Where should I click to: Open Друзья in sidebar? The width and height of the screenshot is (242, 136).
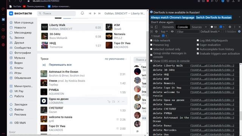17,43
